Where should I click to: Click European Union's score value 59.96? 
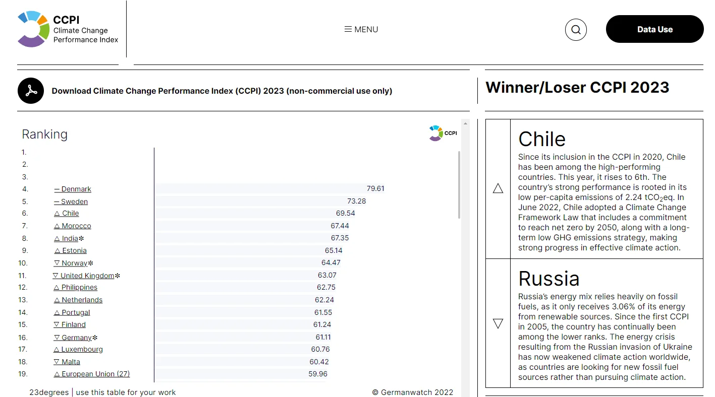point(318,374)
